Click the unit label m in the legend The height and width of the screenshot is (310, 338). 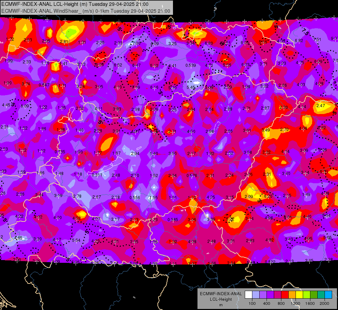tap(221, 305)
